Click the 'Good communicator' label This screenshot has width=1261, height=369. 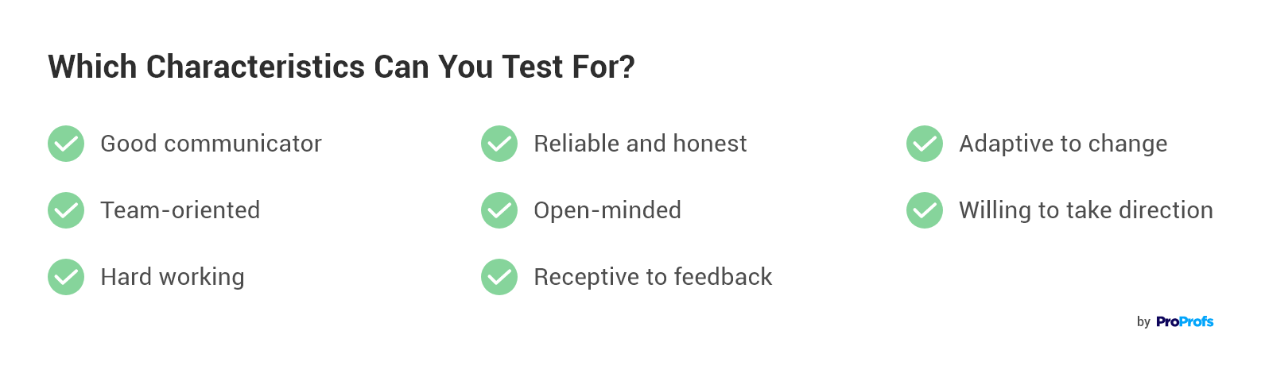[211, 144]
